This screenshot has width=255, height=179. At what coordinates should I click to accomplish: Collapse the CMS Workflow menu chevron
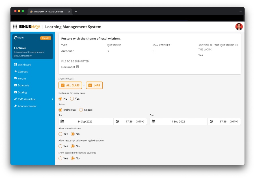[x=52, y=99]
